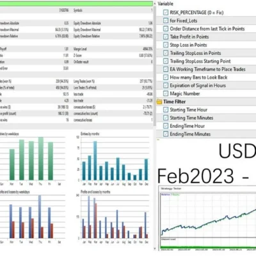Click the Equity Drawdown Maximal label
This screenshot has width=256, height=256.
coord(87,29)
